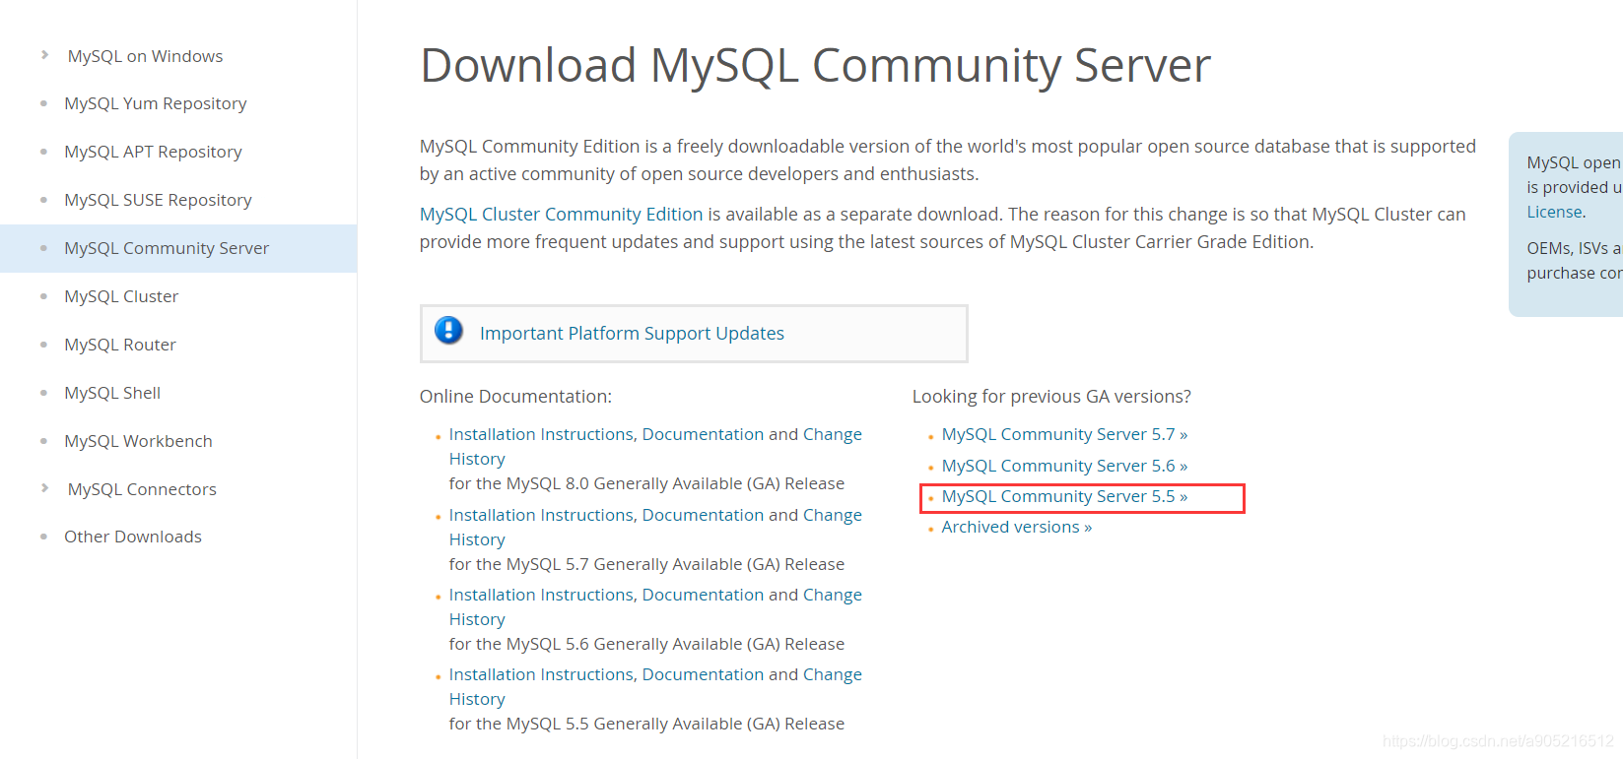Open MySQL APT Repository sidebar item

click(x=153, y=152)
